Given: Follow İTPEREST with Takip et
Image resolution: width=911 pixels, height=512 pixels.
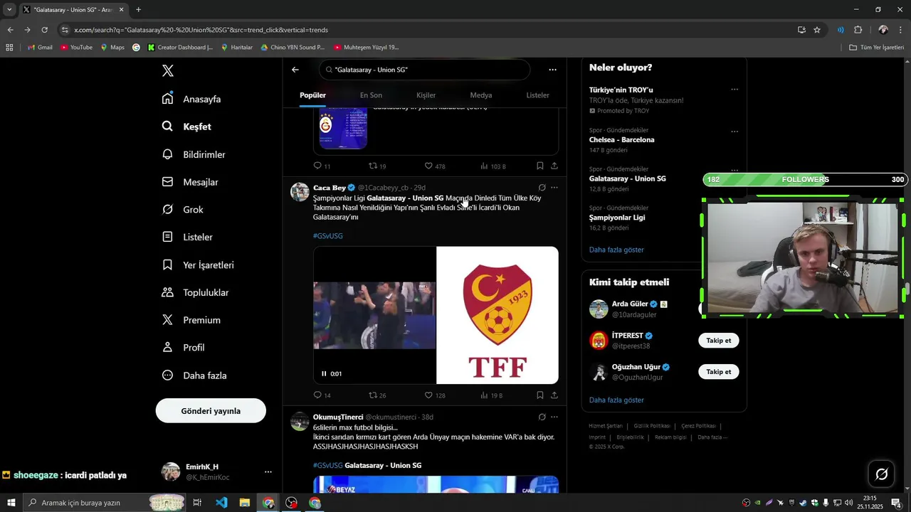Looking at the screenshot, I should [x=718, y=341].
